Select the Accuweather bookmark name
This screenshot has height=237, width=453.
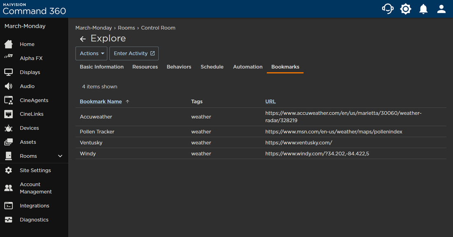click(x=96, y=117)
